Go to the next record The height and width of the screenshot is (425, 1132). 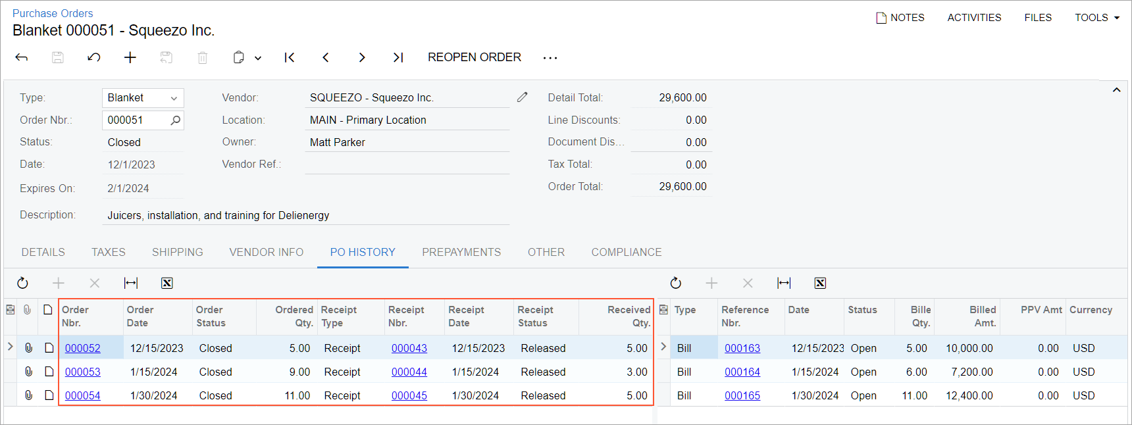(x=362, y=57)
